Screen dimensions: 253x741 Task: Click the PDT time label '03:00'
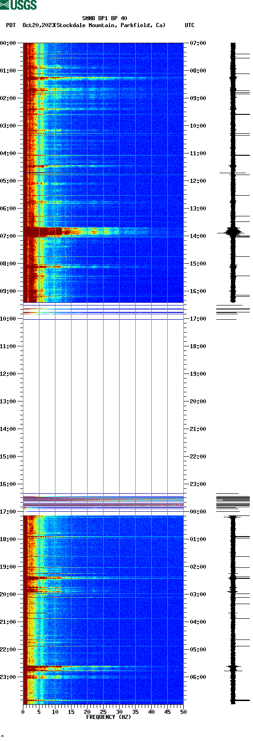pyautogui.click(x=8, y=126)
